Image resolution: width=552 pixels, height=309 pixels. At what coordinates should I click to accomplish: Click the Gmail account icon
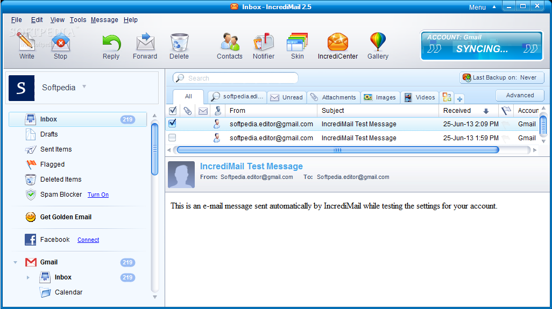31,262
